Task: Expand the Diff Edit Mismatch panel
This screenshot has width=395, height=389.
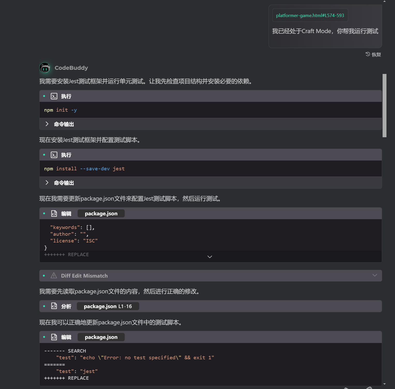Action: pyautogui.click(x=375, y=275)
